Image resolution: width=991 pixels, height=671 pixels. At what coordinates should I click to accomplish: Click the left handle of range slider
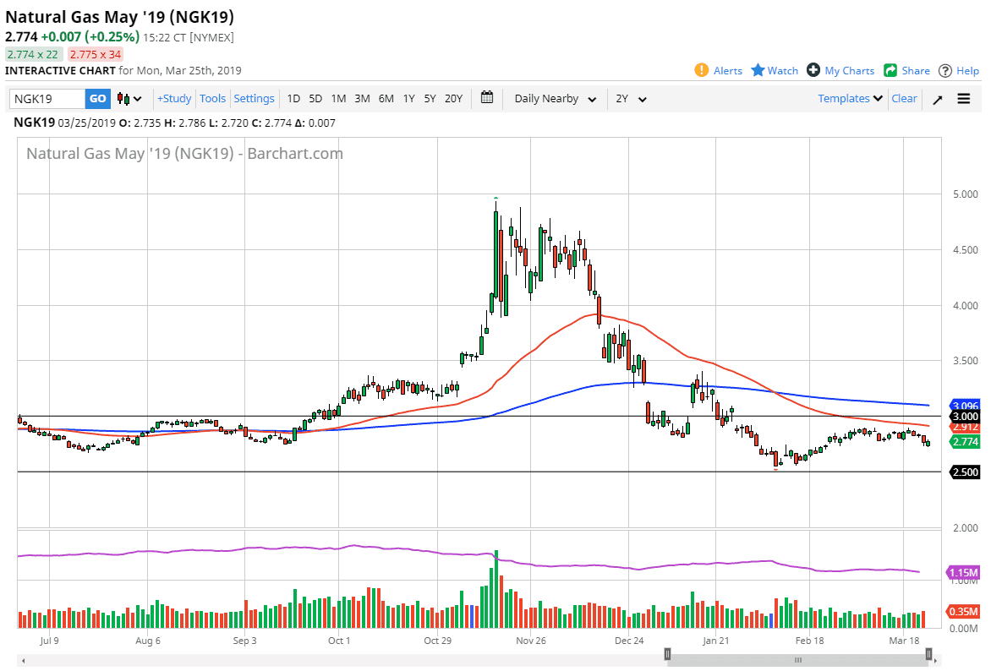(667, 654)
